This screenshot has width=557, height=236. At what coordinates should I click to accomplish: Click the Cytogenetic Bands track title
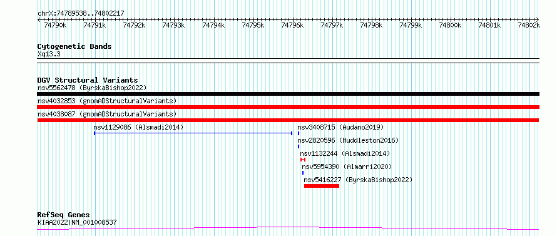(x=74, y=46)
